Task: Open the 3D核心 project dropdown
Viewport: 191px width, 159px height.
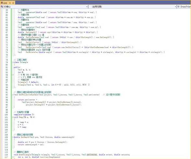Action: 44,6
